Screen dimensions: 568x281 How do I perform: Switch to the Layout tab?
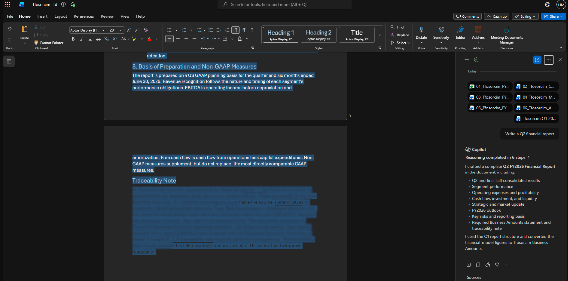(61, 16)
